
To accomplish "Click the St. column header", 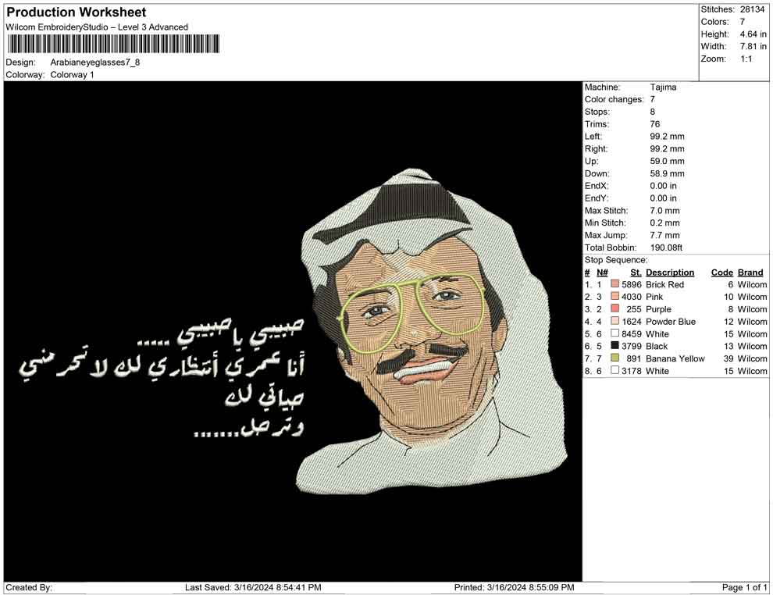I will coord(636,272).
